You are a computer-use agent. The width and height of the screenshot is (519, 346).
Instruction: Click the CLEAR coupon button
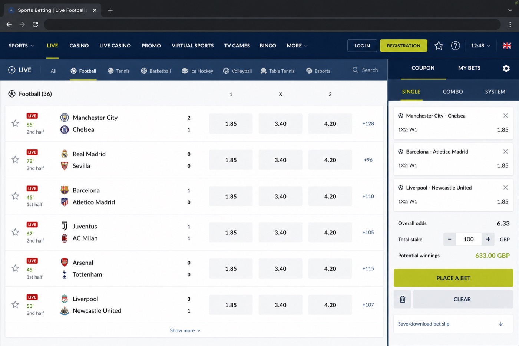[x=463, y=299]
